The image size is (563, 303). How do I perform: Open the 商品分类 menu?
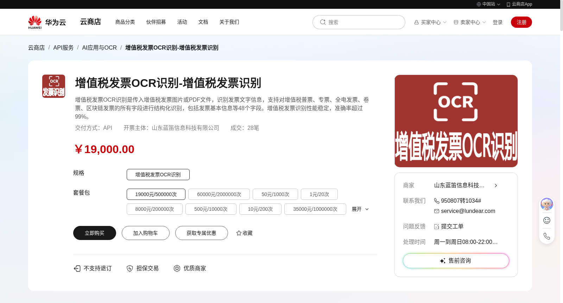coord(125,22)
